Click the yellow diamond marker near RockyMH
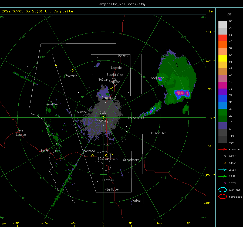 tap(72, 70)
